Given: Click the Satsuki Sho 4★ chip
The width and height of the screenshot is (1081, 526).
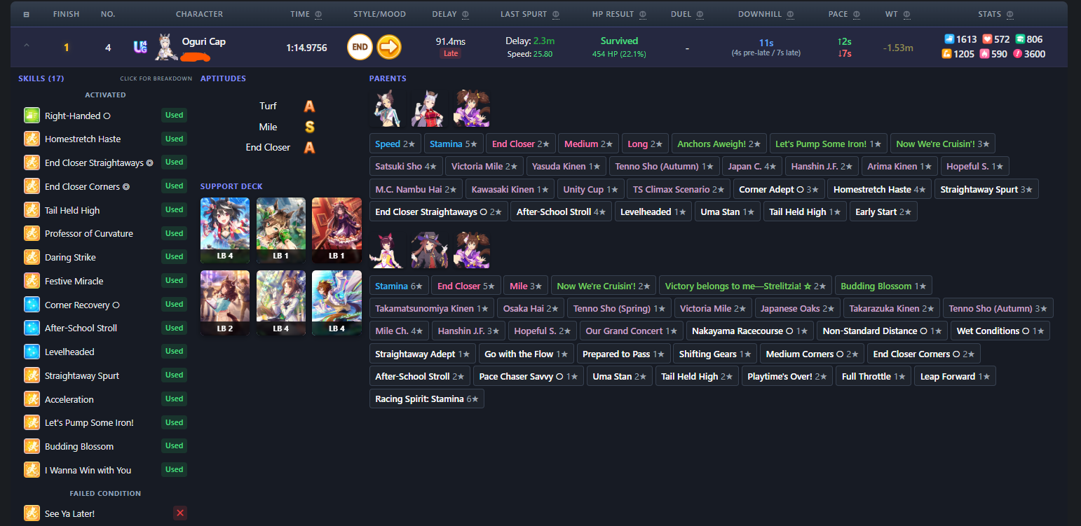Looking at the screenshot, I should click(407, 167).
